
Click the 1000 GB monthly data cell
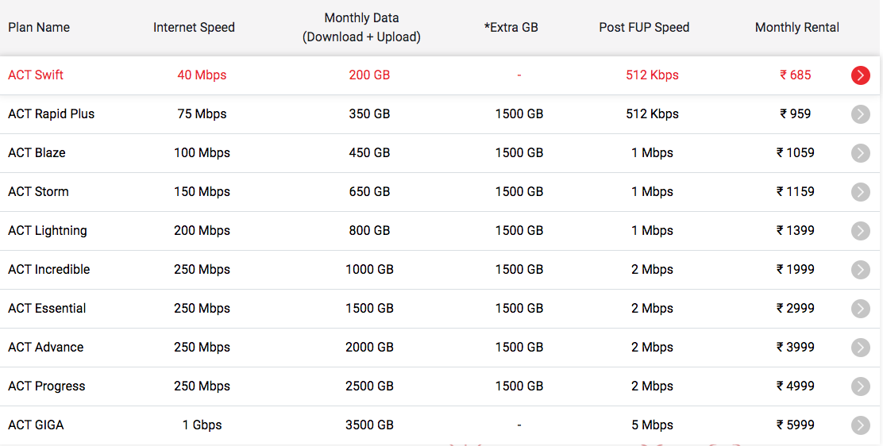coord(369,269)
